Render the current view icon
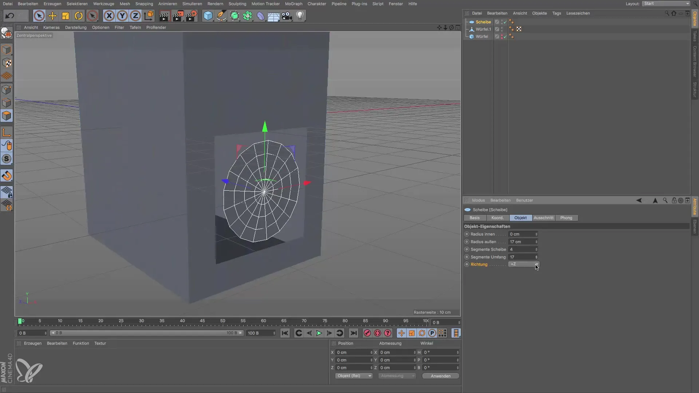The height and width of the screenshot is (393, 699). click(x=165, y=16)
